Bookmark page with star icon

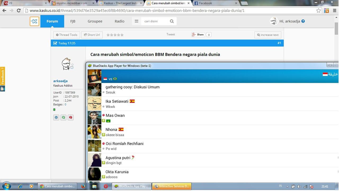coord(319,11)
